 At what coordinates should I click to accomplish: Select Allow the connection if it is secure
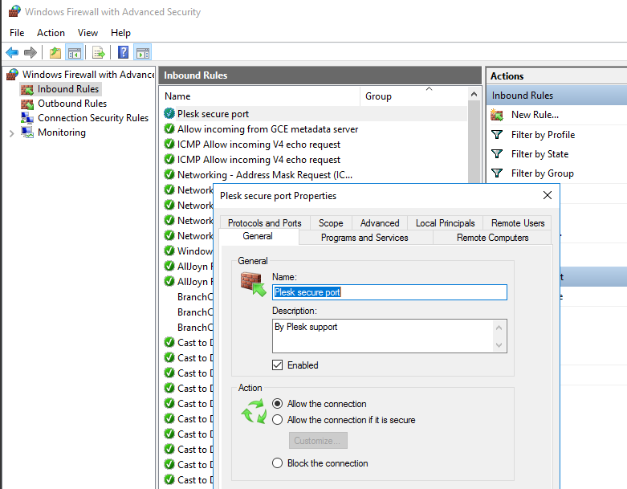click(x=277, y=419)
